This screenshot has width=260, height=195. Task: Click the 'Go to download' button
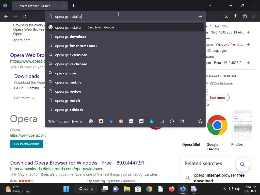pos(26,144)
